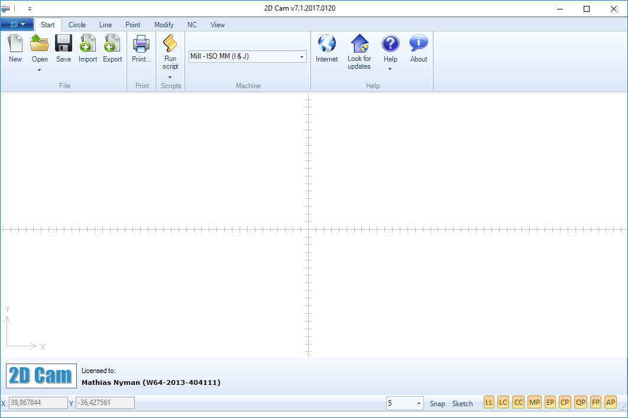Click the Import icon
Viewport: 628px width, 418px height.
click(88, 43)
